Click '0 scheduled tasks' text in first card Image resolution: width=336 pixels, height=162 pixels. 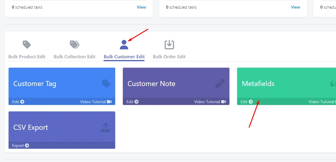tap(27, 7)
